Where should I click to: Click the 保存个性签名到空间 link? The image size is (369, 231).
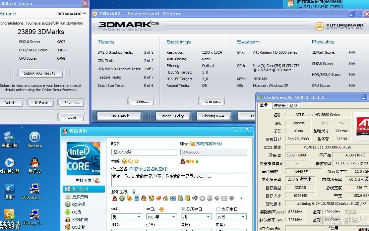tap(148, 169)
